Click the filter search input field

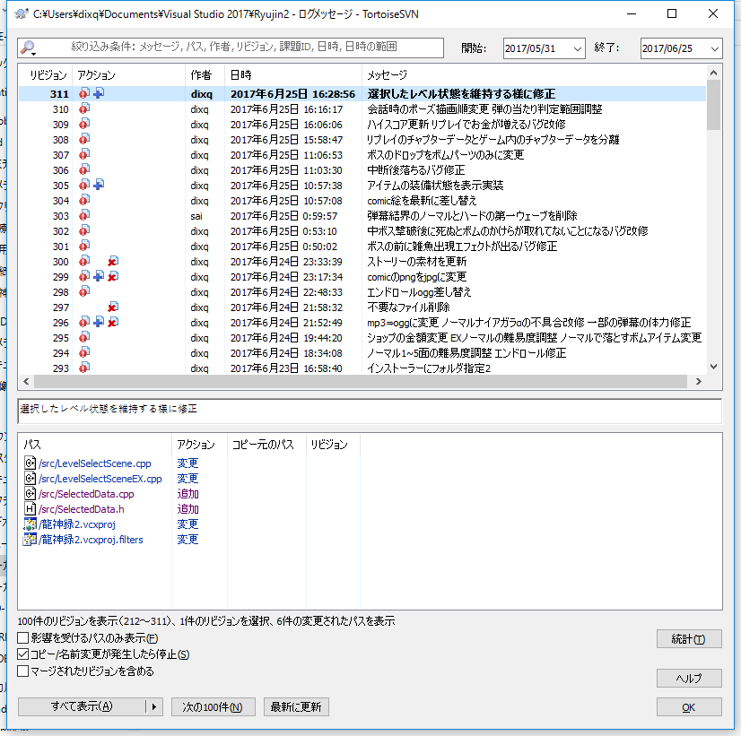click(242, 48)
